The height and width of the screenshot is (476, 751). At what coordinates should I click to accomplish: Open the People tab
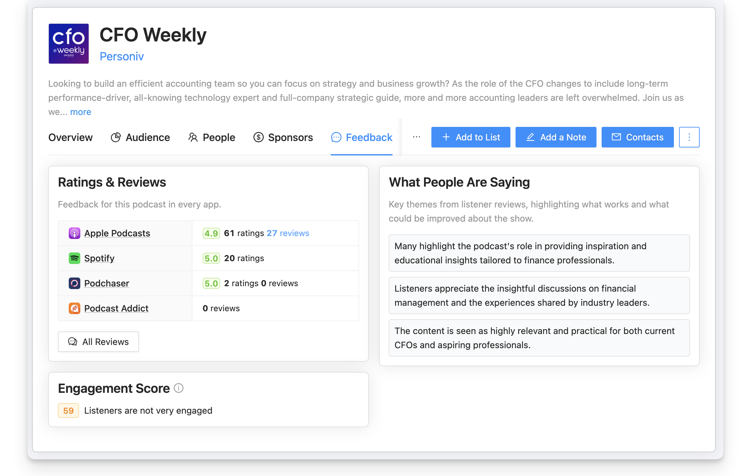click(x=211, y=137)
